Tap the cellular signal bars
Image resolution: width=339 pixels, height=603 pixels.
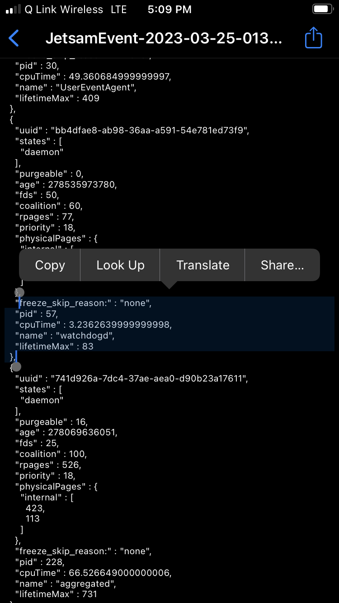[x=13, y=9]
